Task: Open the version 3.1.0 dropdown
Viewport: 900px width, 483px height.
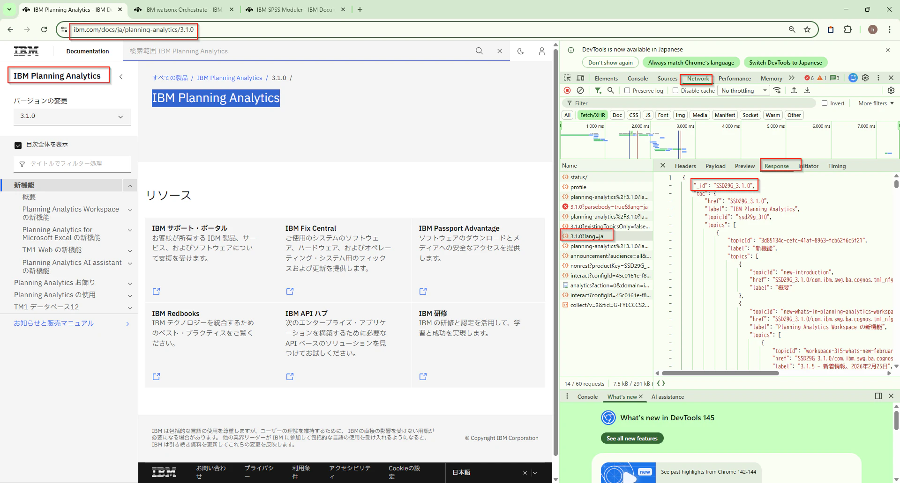Action: (x=72, y=116)
